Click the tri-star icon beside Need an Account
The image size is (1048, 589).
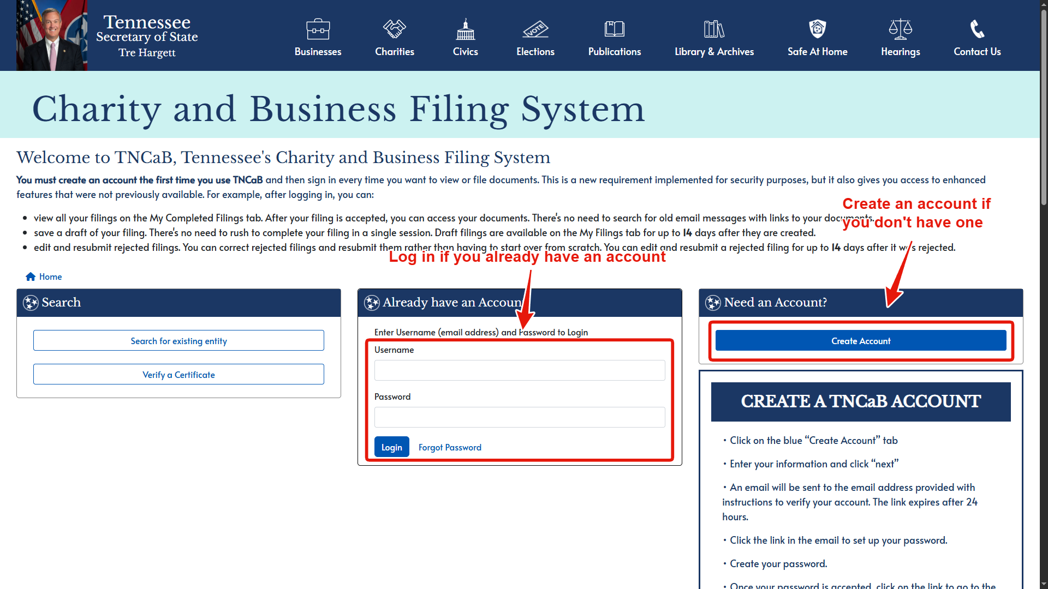tap(713, 303)
